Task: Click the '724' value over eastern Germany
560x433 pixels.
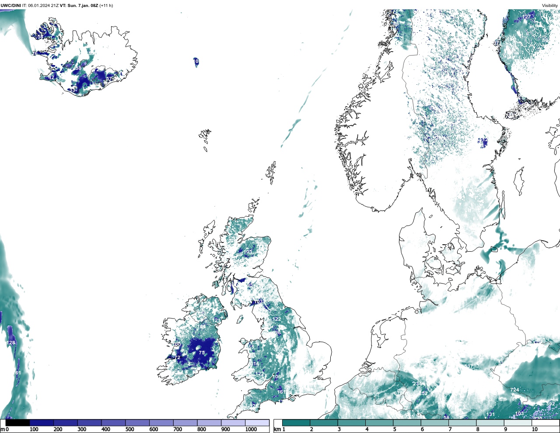Action: tap(514, 390)
